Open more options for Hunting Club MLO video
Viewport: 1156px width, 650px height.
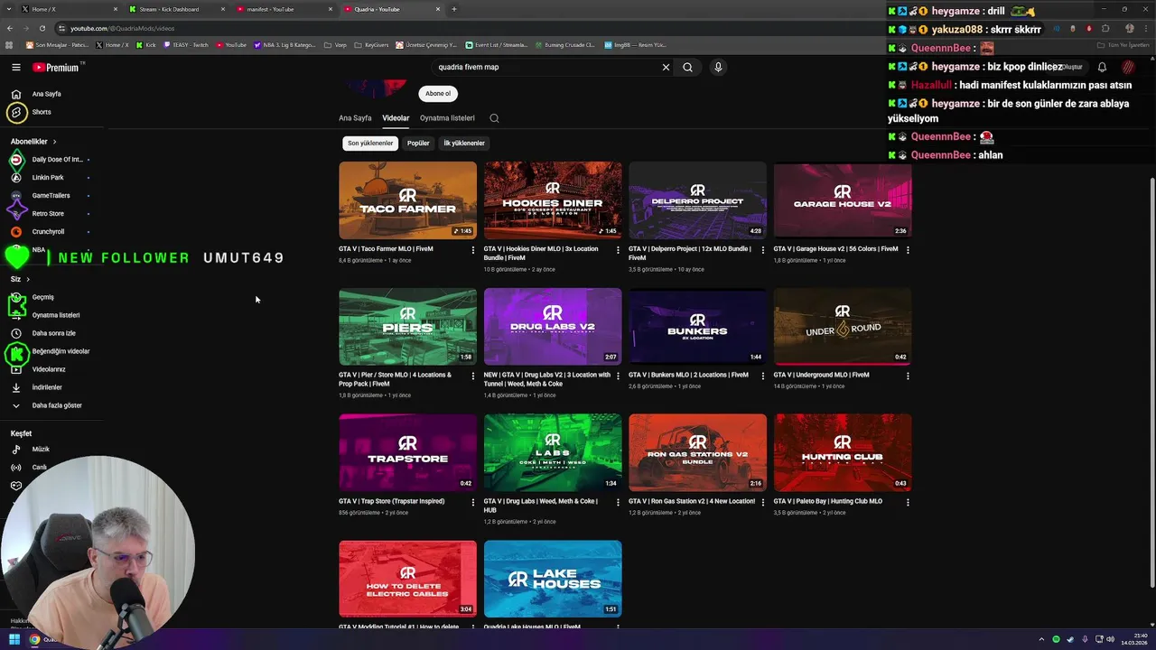(x=908, y=502)
